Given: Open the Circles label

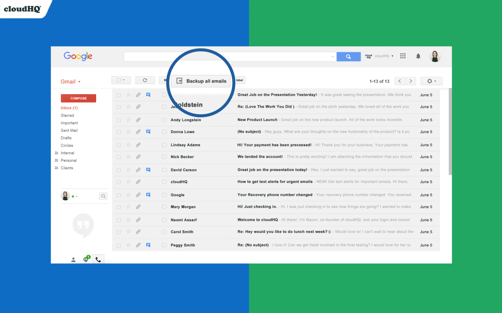Looking at the screenshot, I should [67, 146].
